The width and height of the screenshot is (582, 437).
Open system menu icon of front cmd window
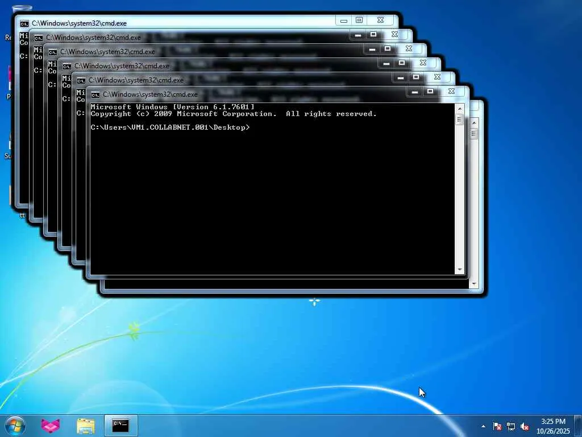tap(95, 95)
